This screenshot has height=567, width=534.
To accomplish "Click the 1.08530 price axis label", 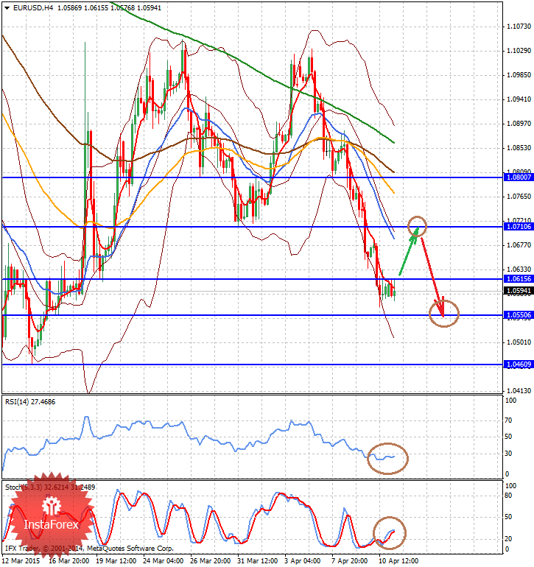I will pyautogui.click(x=519, y=147).
